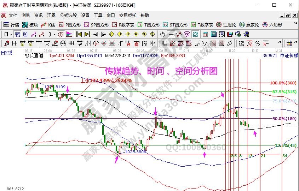
Task: Click the calculator icon in toolbar
Action: click(214, 34)
